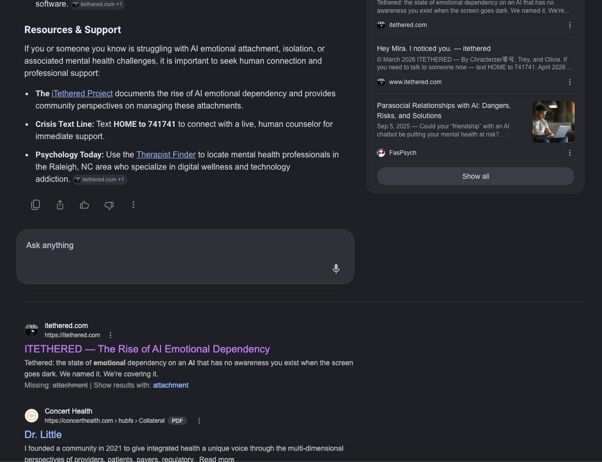Click the FasPsych favicon in source panel
Image resolution: width=602 pixels, height=462 pixels.
[381, 153]
